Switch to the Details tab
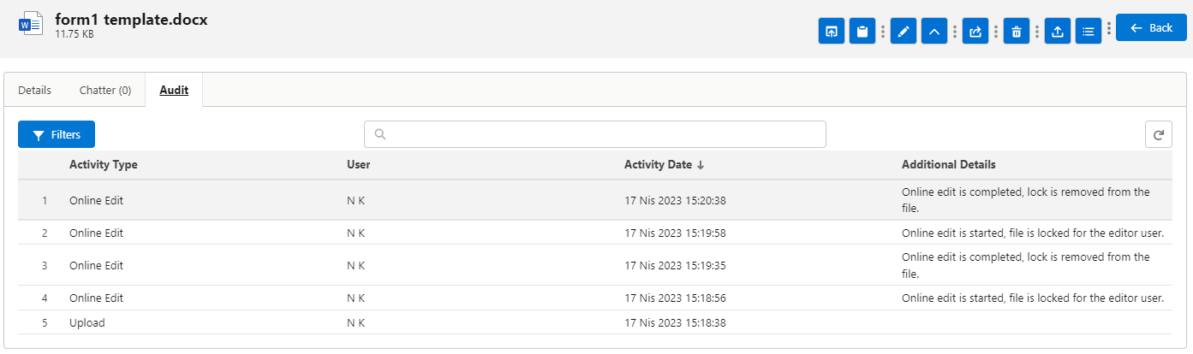The height and width of the screenshot is (354, 1193). tap(34, 90)
